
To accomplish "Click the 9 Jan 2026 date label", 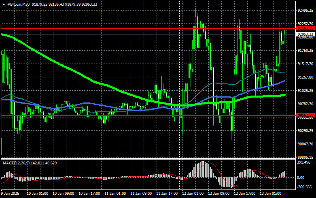I will 10,194.
